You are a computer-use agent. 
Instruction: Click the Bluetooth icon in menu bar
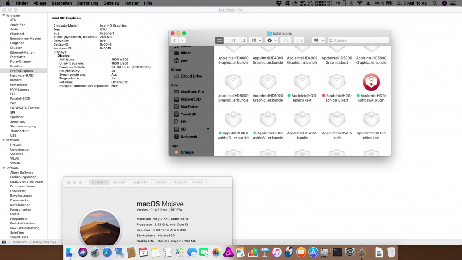[351, 3]
